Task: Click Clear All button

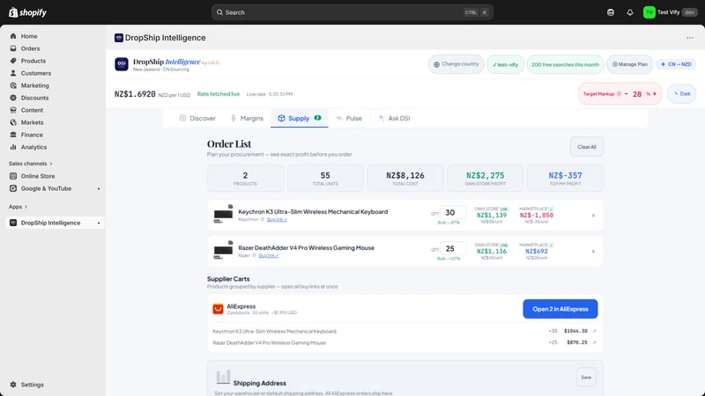Action: click(587, 147)
